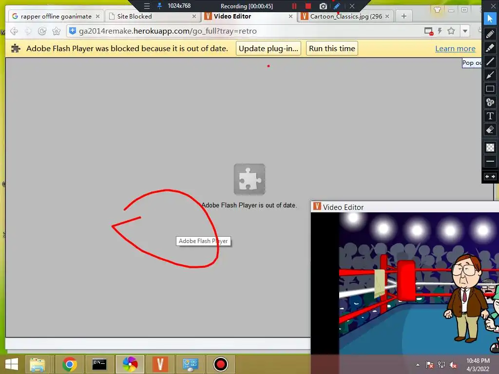Go back in browser history
The width and height of the screenshot is (499, 374).
(14, 31)
